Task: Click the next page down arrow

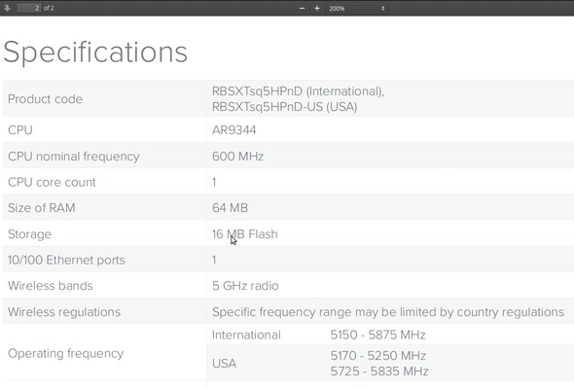Action: pyautogui.click(x=7, y=8)
